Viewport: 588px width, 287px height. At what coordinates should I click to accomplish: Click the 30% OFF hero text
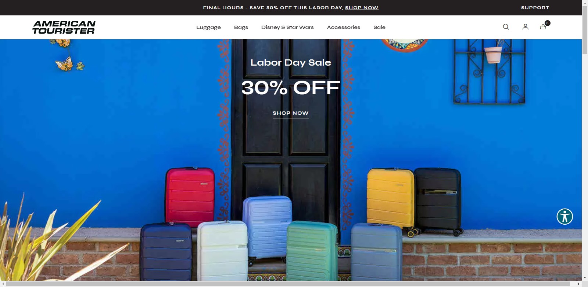click(x=291, y=88)
